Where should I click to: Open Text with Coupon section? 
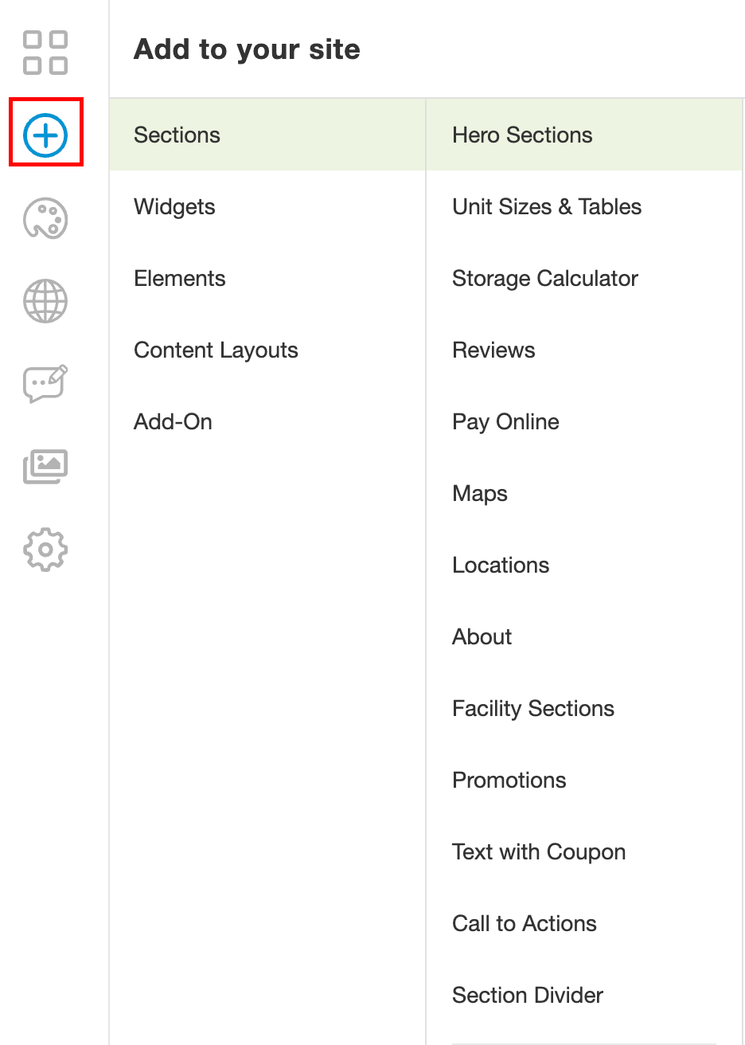(x=539, y=852)
